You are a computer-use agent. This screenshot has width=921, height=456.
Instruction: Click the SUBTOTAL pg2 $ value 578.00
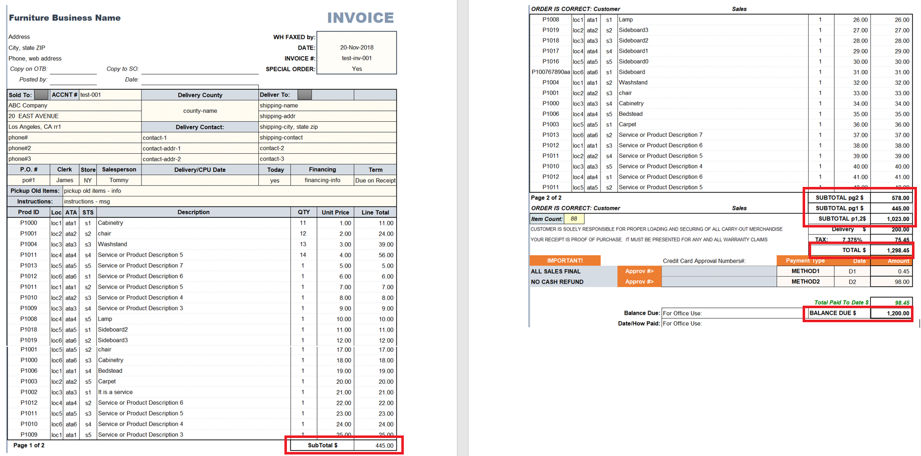click(900, 198)
